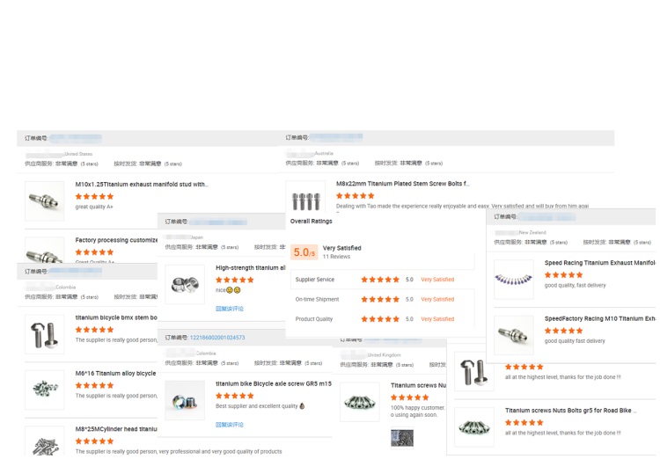The height and width of the screenshot is (459, 660).
Task: Open SpeedFactory Racing M10 Titanium product title
Action: coord(599,319)
